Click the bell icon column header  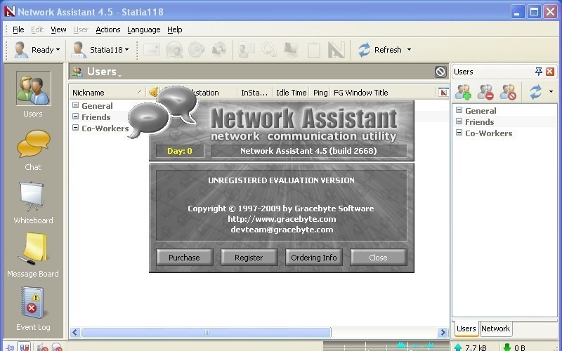coord(153,93)
